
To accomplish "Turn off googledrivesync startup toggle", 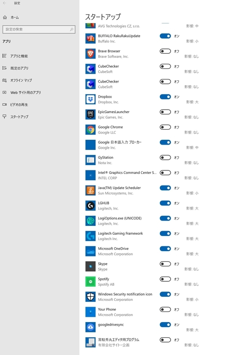I will (x=165, y=324).
